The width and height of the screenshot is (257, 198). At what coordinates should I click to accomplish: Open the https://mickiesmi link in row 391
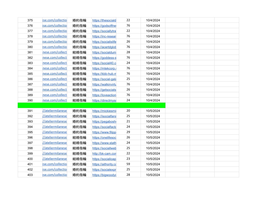pyautogui.click(x=104, y=111)
